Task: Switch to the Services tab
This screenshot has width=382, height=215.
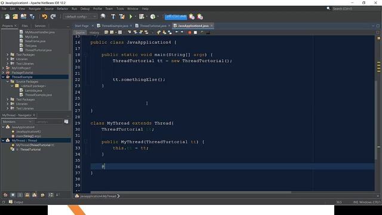Action: (40, 26)
